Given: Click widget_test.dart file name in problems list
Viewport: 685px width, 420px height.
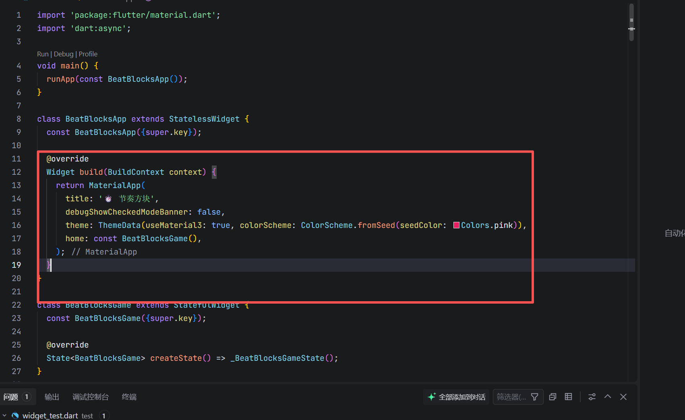Looking at the screenshot, I should point(50,416).
